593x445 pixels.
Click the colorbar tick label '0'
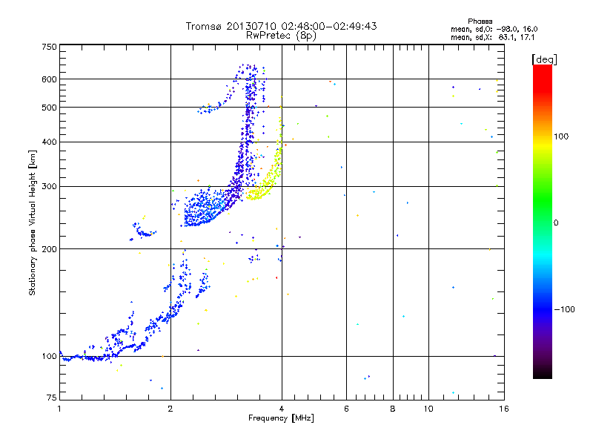[x=555, y=223]
